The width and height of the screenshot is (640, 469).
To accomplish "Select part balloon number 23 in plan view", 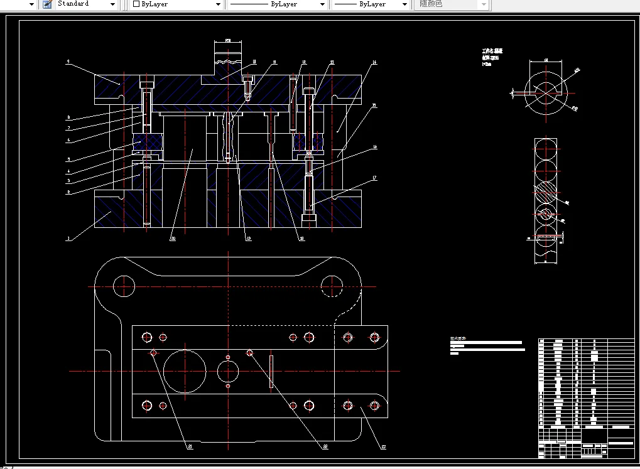I will point(383,446).
